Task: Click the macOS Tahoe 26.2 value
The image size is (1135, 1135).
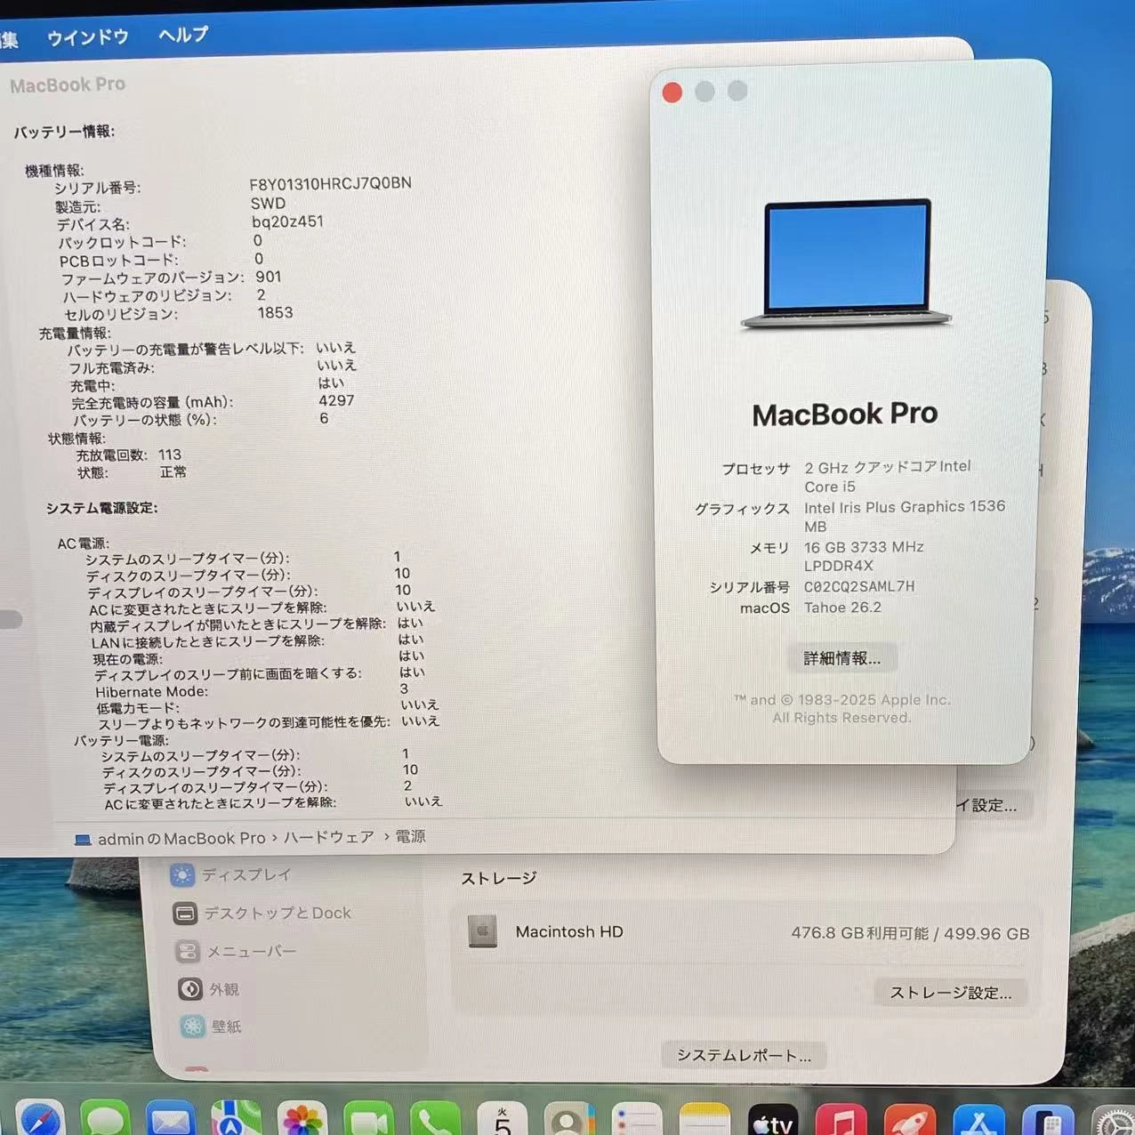Action: (x=842, y=608)
